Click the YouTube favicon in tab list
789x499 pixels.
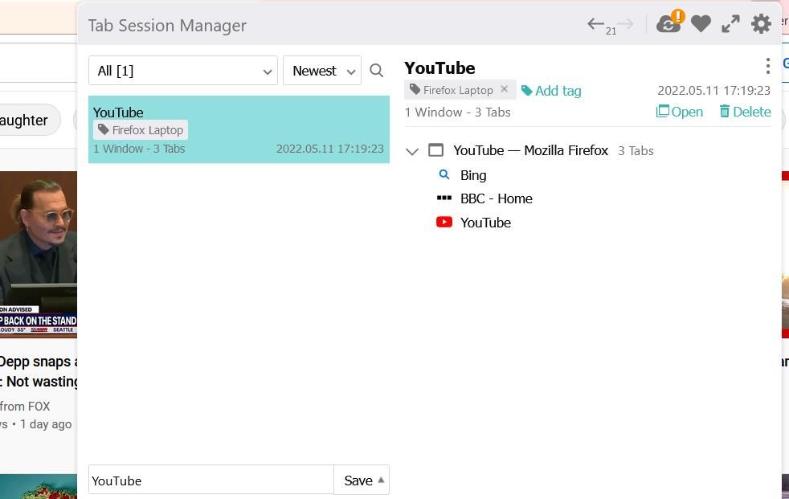coord(444,222)
